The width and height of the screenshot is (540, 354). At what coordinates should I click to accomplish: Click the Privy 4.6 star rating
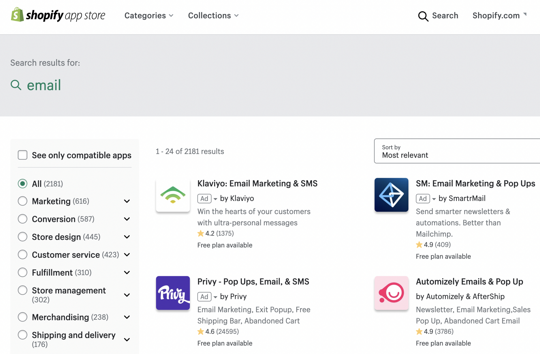(x=218, y=332)
